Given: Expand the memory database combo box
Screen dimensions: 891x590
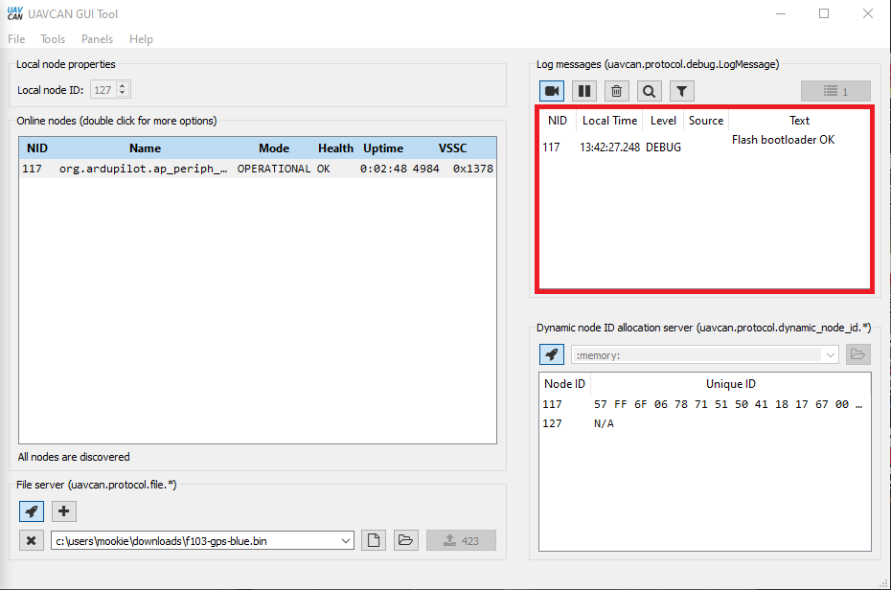Looking at the screenshot, I should [830, 353].
